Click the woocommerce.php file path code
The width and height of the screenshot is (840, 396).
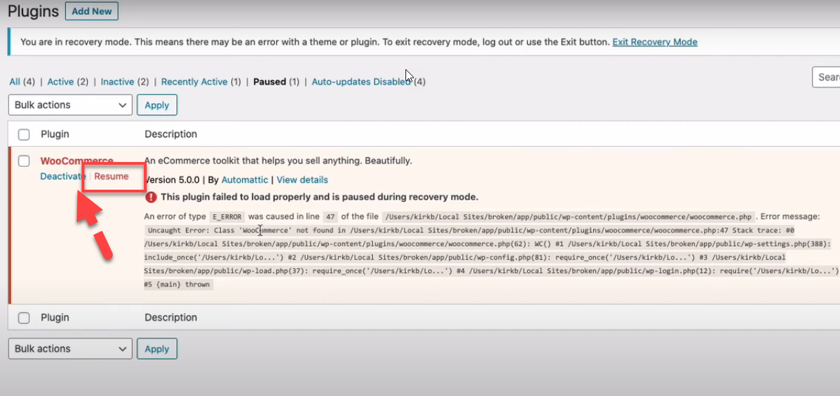567,217
